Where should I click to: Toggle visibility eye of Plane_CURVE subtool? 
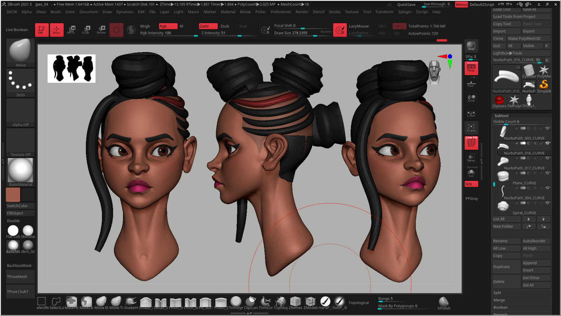[547, 173]
